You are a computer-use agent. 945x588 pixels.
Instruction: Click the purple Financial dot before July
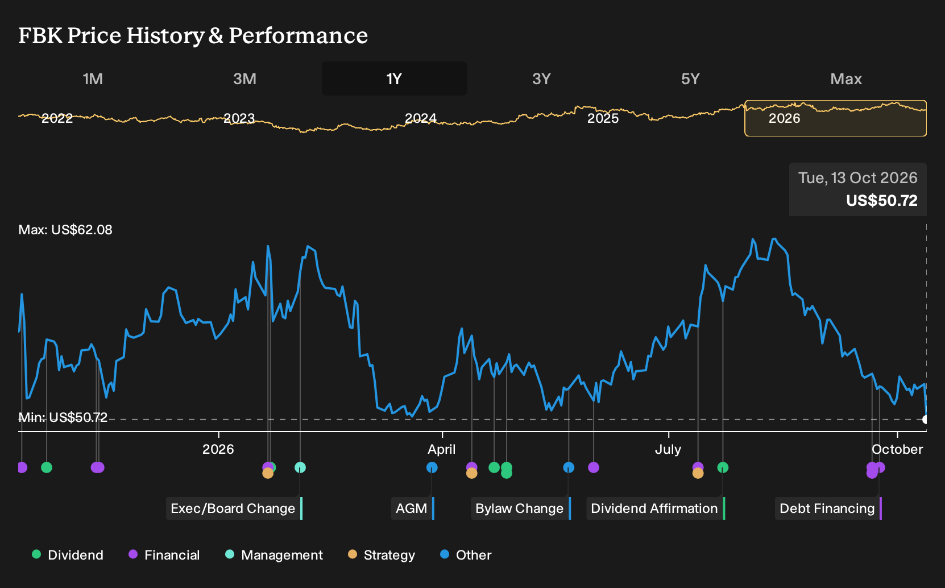(x=594, y=467)
